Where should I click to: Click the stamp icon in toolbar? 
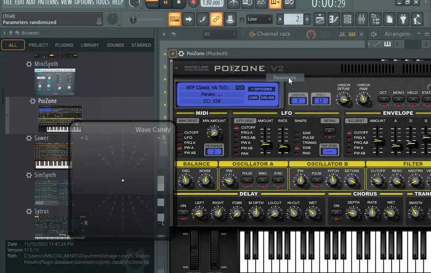pos(230,19)
